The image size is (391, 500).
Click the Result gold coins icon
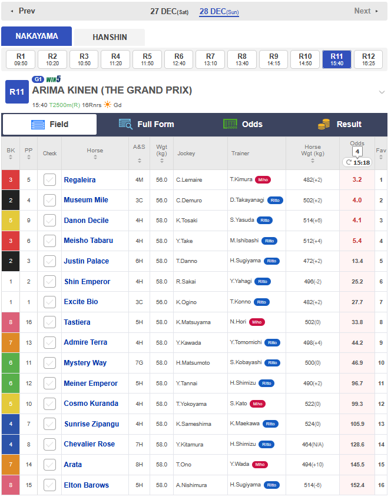pos(324,124)
